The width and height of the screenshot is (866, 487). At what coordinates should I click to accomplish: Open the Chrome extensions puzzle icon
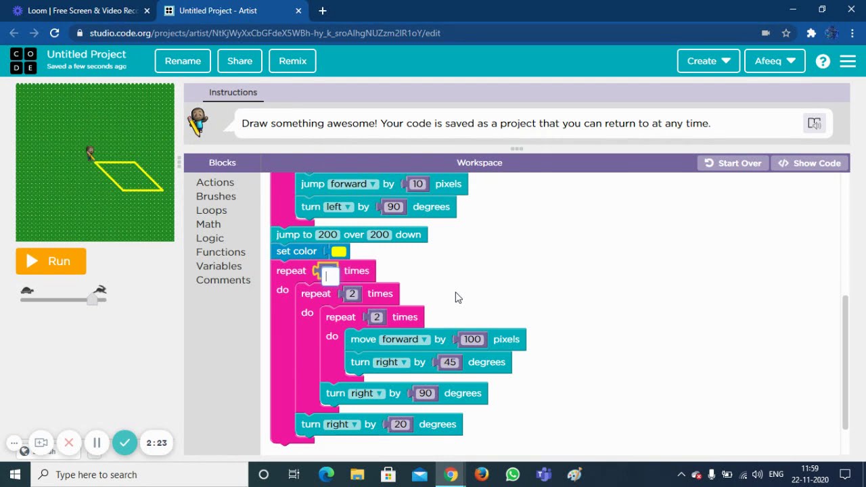pyautogui.click(x=811, y=32)
